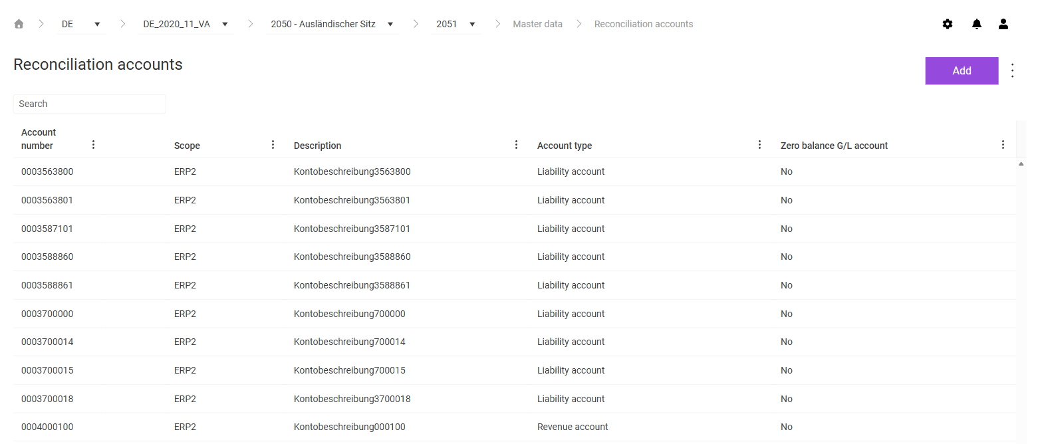Click the Reconciliation accounts page heading
This screenshot has width=1040, height=444.
[98, 64]
